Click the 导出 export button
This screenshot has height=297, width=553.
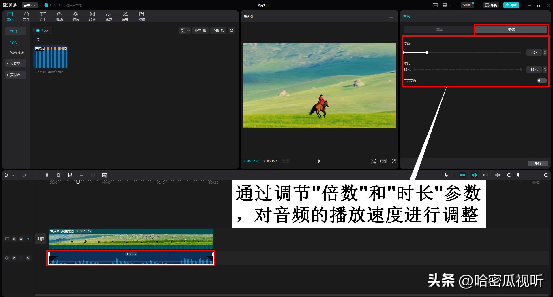(511, 5)
